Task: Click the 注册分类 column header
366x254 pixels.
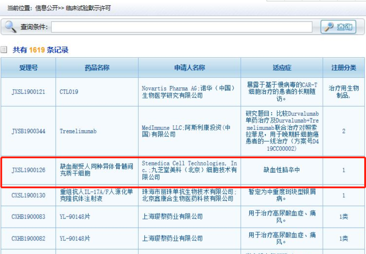Action: pyautogui.click(x=344, y=68)
